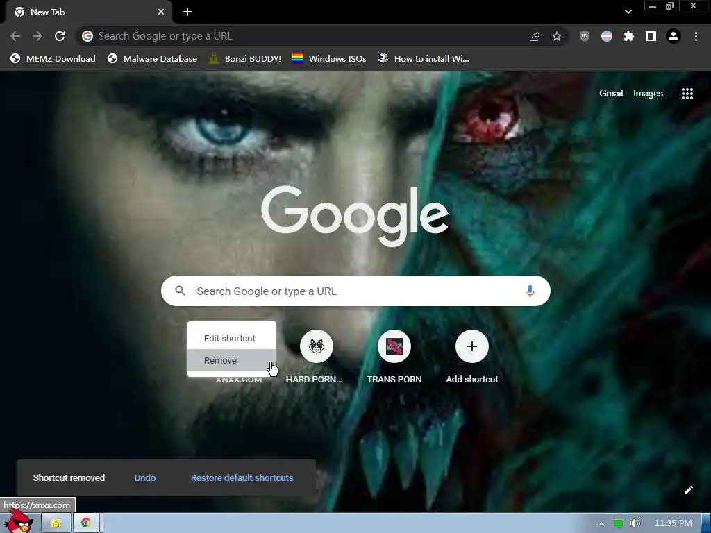Choose Edit shortcut in context menu
The width and height of the screenshot is (711, 533).
click(232, 338)
